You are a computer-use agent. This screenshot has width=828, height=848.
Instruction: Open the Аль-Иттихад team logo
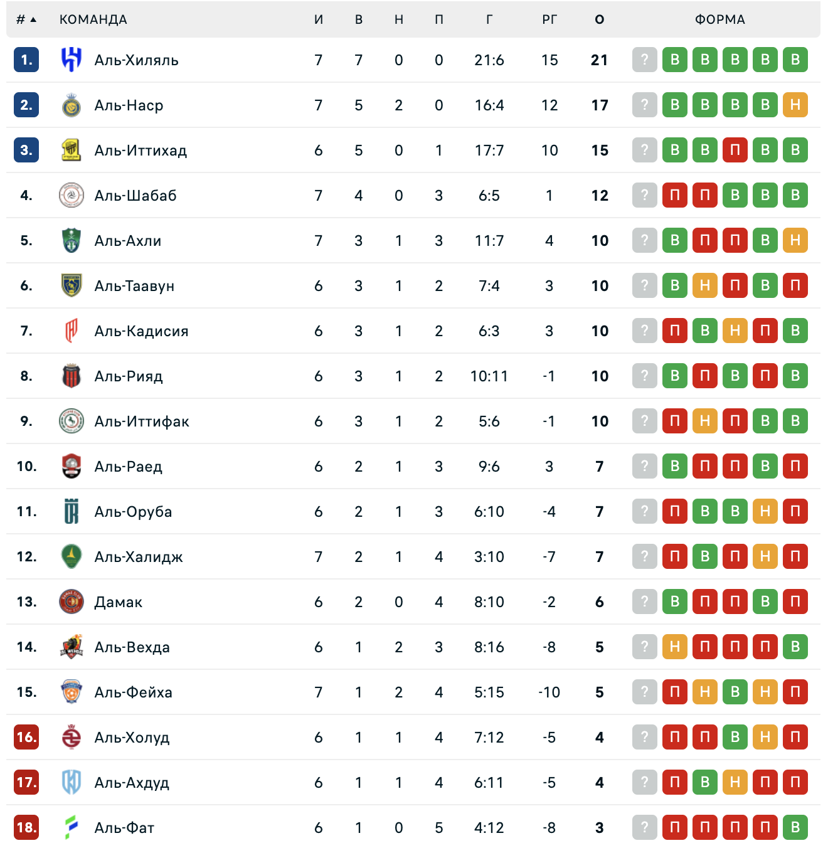click(x=72, y=150)
